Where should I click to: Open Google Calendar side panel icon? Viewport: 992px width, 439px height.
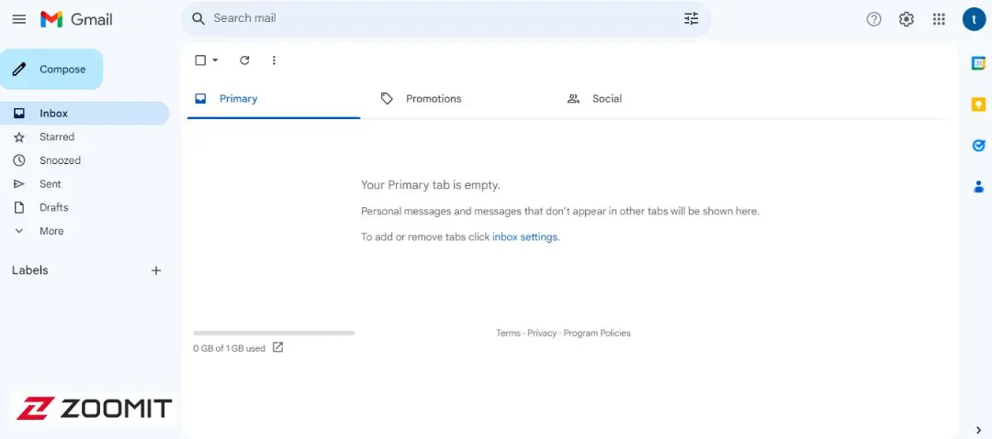point(978,63)
